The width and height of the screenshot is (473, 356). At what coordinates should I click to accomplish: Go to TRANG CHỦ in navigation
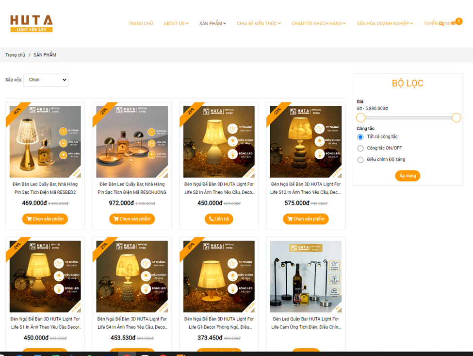click(x=140, y=23)
